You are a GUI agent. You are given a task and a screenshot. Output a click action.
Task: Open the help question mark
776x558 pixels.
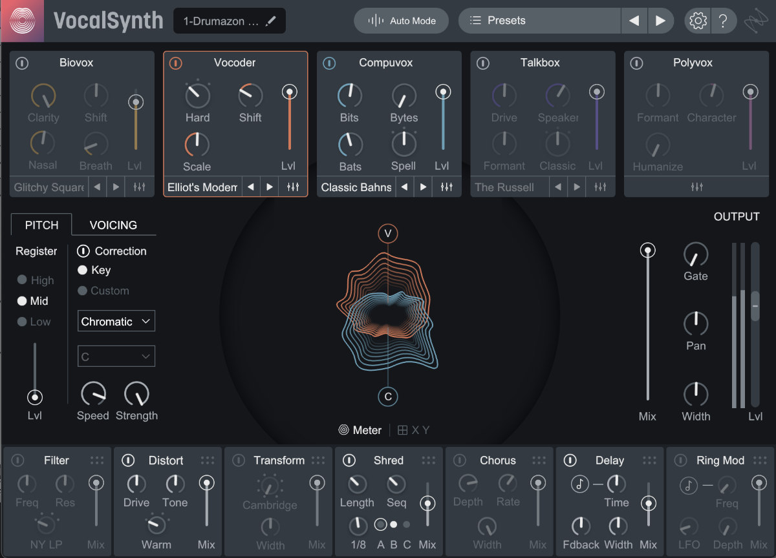[x=724, y=21]
